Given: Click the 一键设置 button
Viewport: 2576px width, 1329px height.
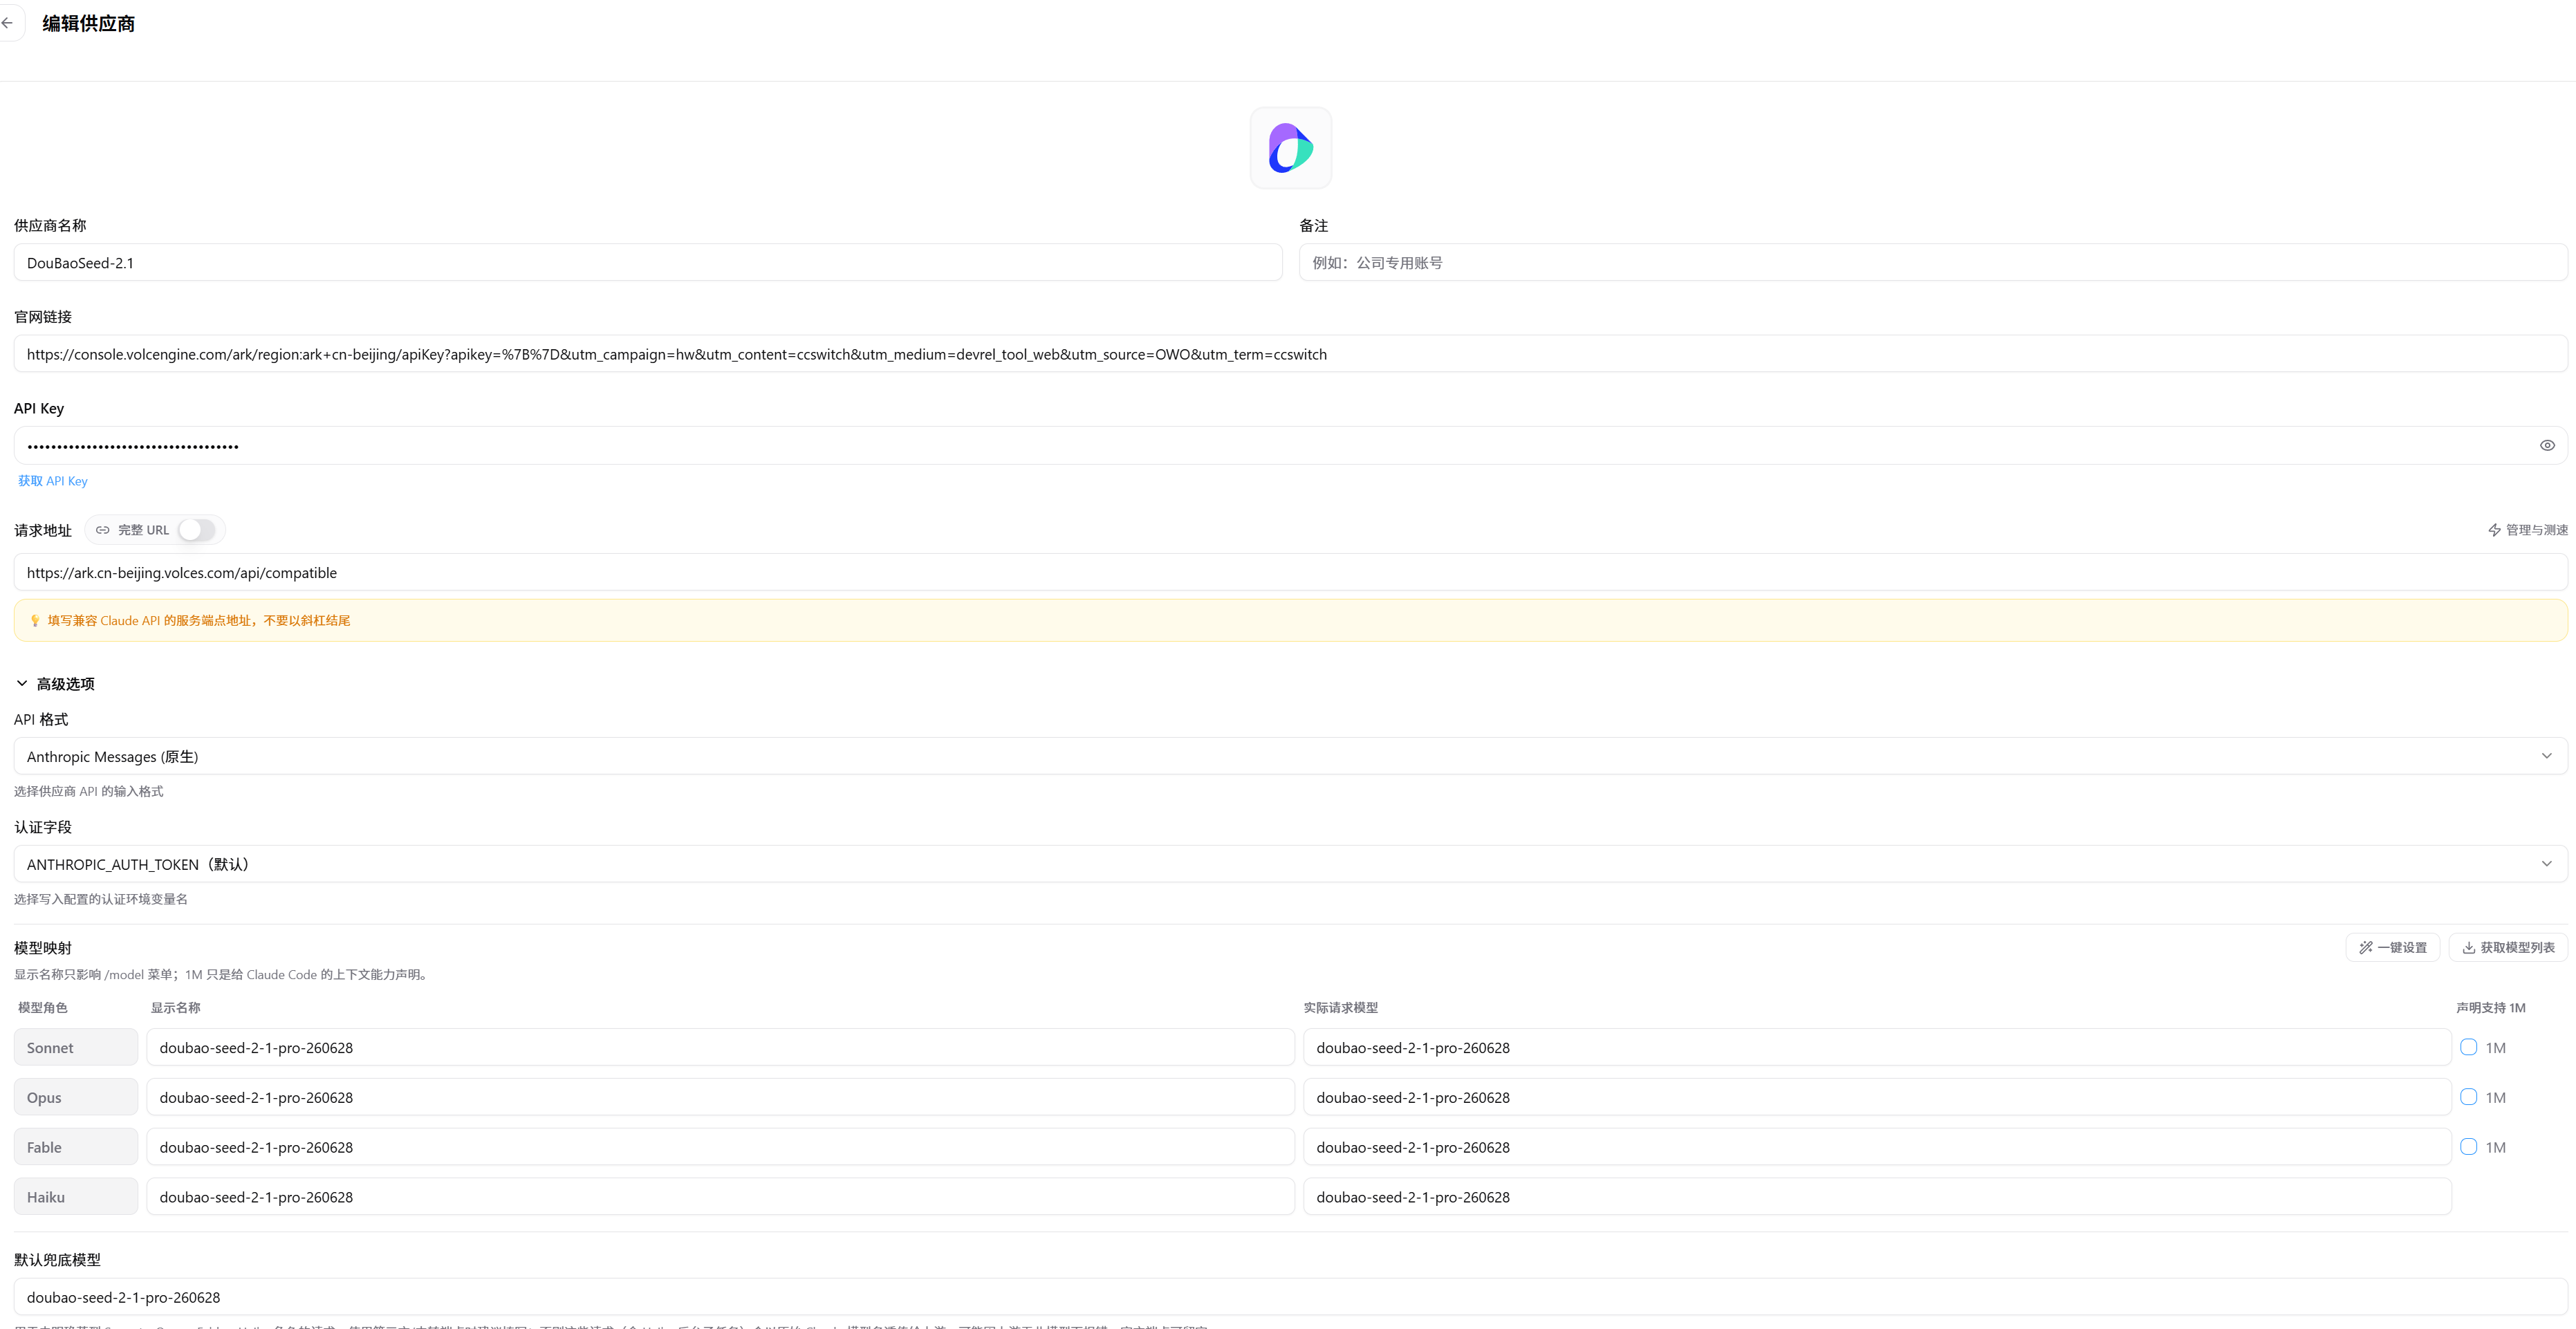Looking at the screenshot, I should pyautogui.click(x=2392, y=948).
